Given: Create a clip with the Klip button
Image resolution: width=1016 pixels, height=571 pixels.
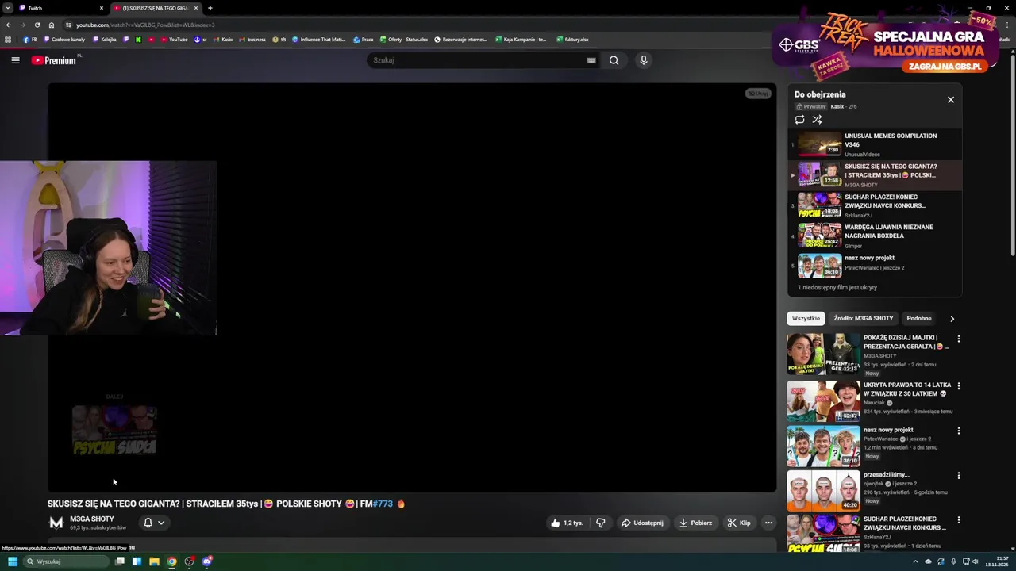Looking at the screenshot, I should (739, 523).
